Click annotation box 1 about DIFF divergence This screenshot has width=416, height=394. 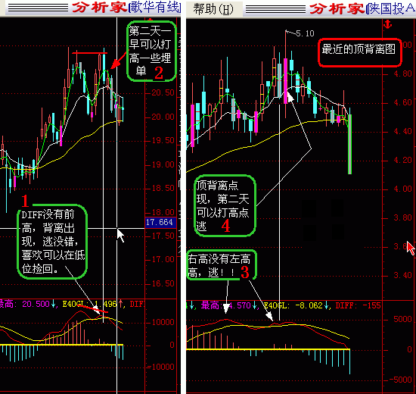[x=52, y=242]
